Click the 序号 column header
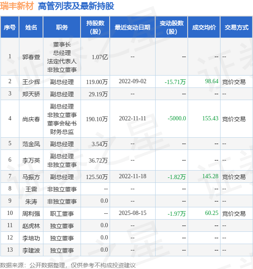 tap(10, 27)
